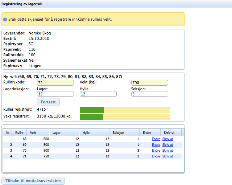Click Tilbake til mottaksoversikten button
Viewport: 232px width, 185px height.
coord(33,181)
